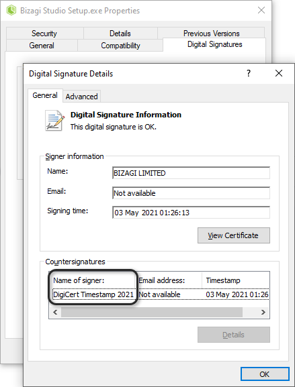Switch to the Advanced tab
295x387 pixels.
coord(81,97)
